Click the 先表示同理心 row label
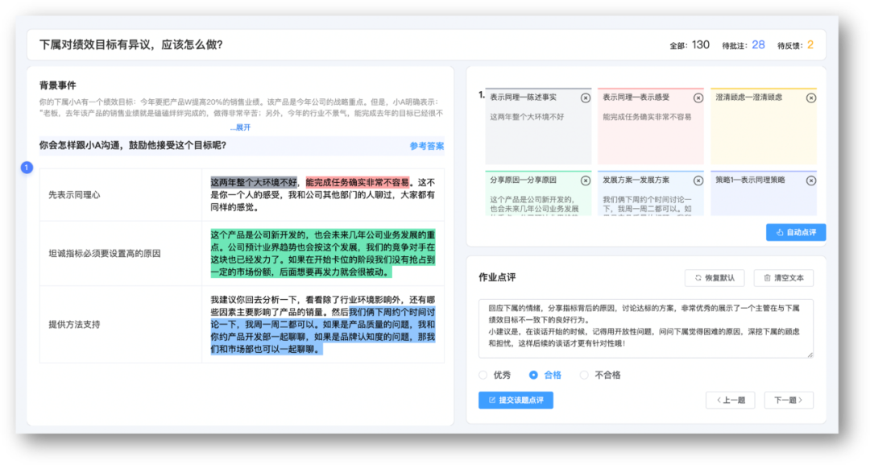Screen dimensions: 870x465 coord(74,195)
